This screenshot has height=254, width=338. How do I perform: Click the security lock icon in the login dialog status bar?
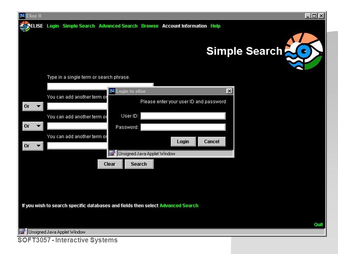coord(112,153)
